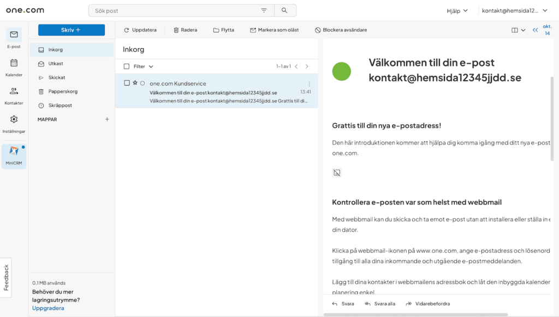Expand the layout view dropdown arrow
The height and width of the screenshot is (317, 559).
tap(524, 31)
